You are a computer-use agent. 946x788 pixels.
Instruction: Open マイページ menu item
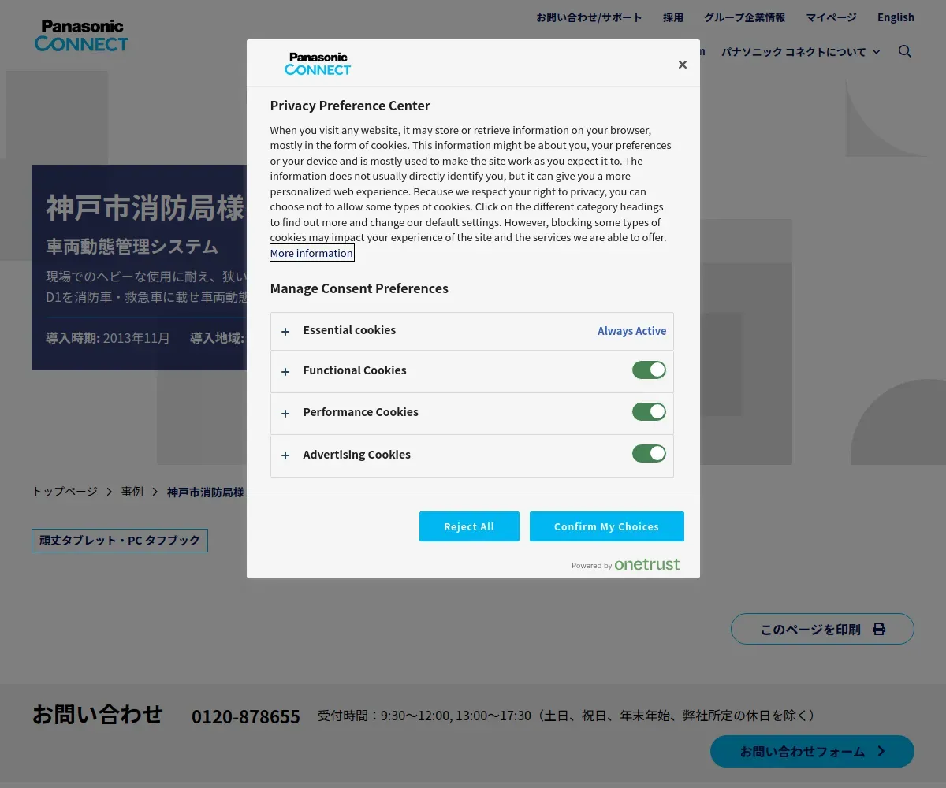pos(831,17)
